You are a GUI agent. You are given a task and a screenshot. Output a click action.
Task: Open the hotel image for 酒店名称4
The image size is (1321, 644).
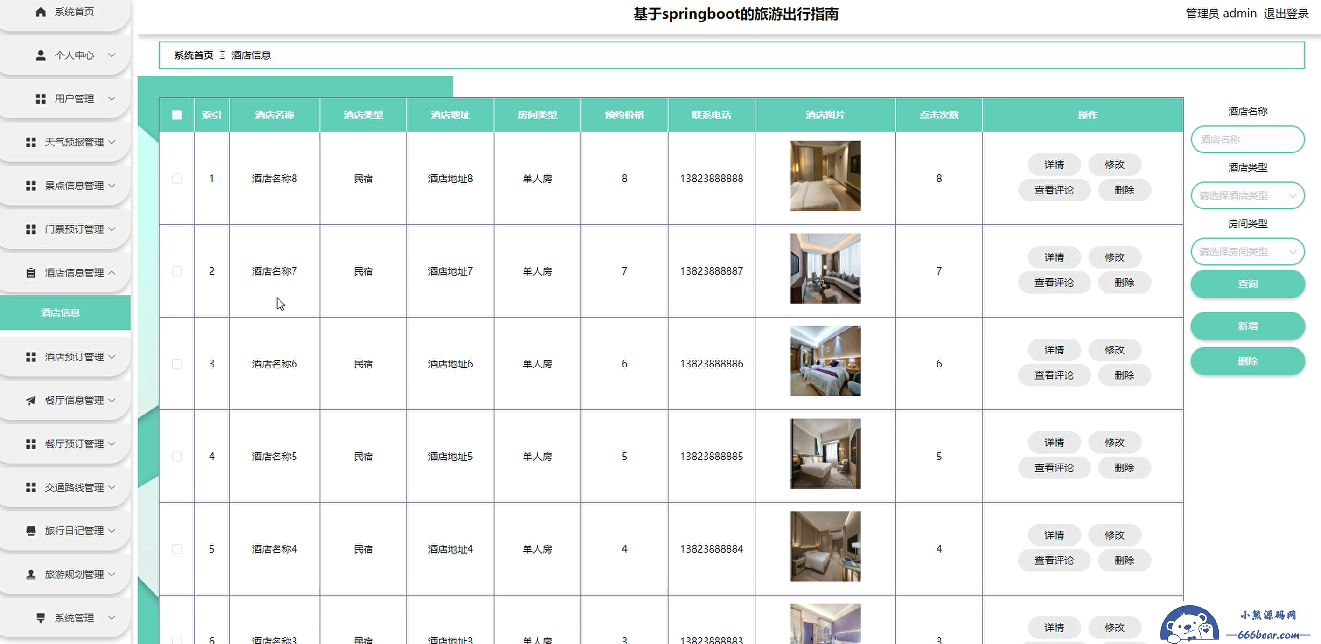pos(825,547)
